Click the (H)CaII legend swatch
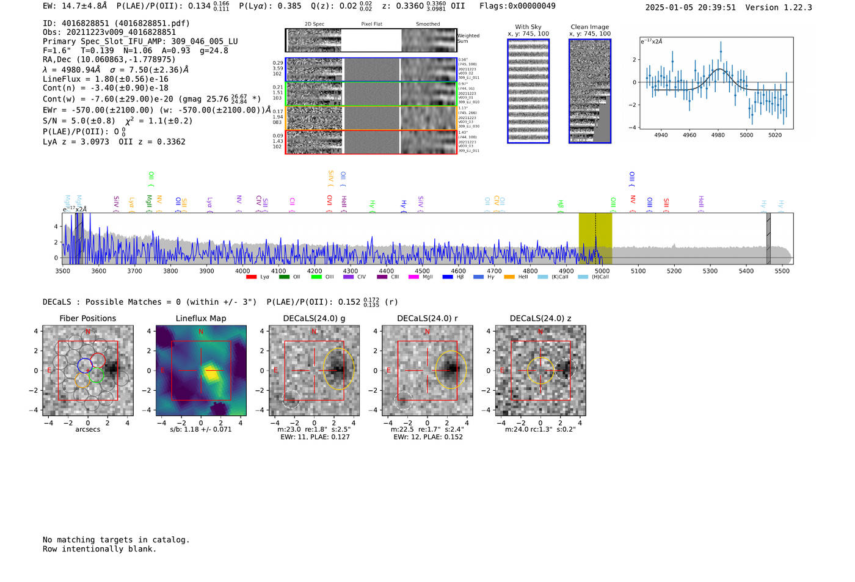The width and height of the screenshot is (855, 582). (583, 277)
